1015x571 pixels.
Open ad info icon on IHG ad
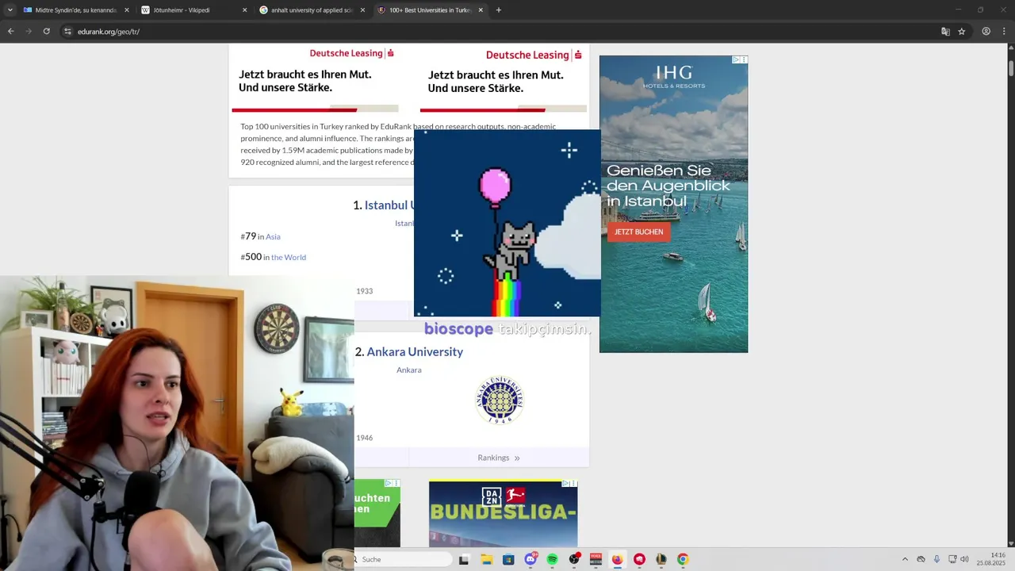click(x=736, y=59)
